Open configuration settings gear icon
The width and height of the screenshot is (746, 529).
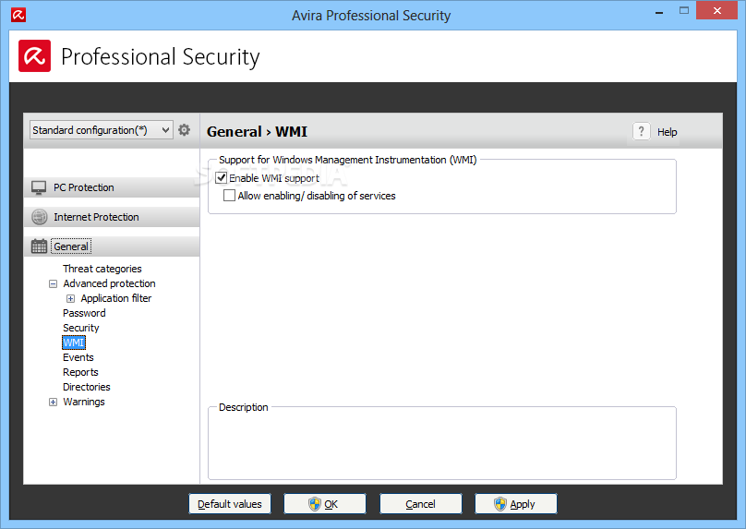pos(185,130)
